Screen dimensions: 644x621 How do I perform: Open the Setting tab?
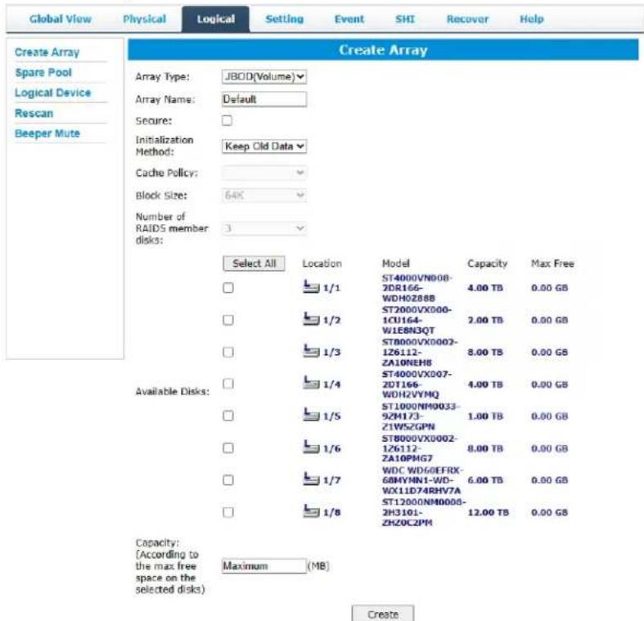[284, 19]
